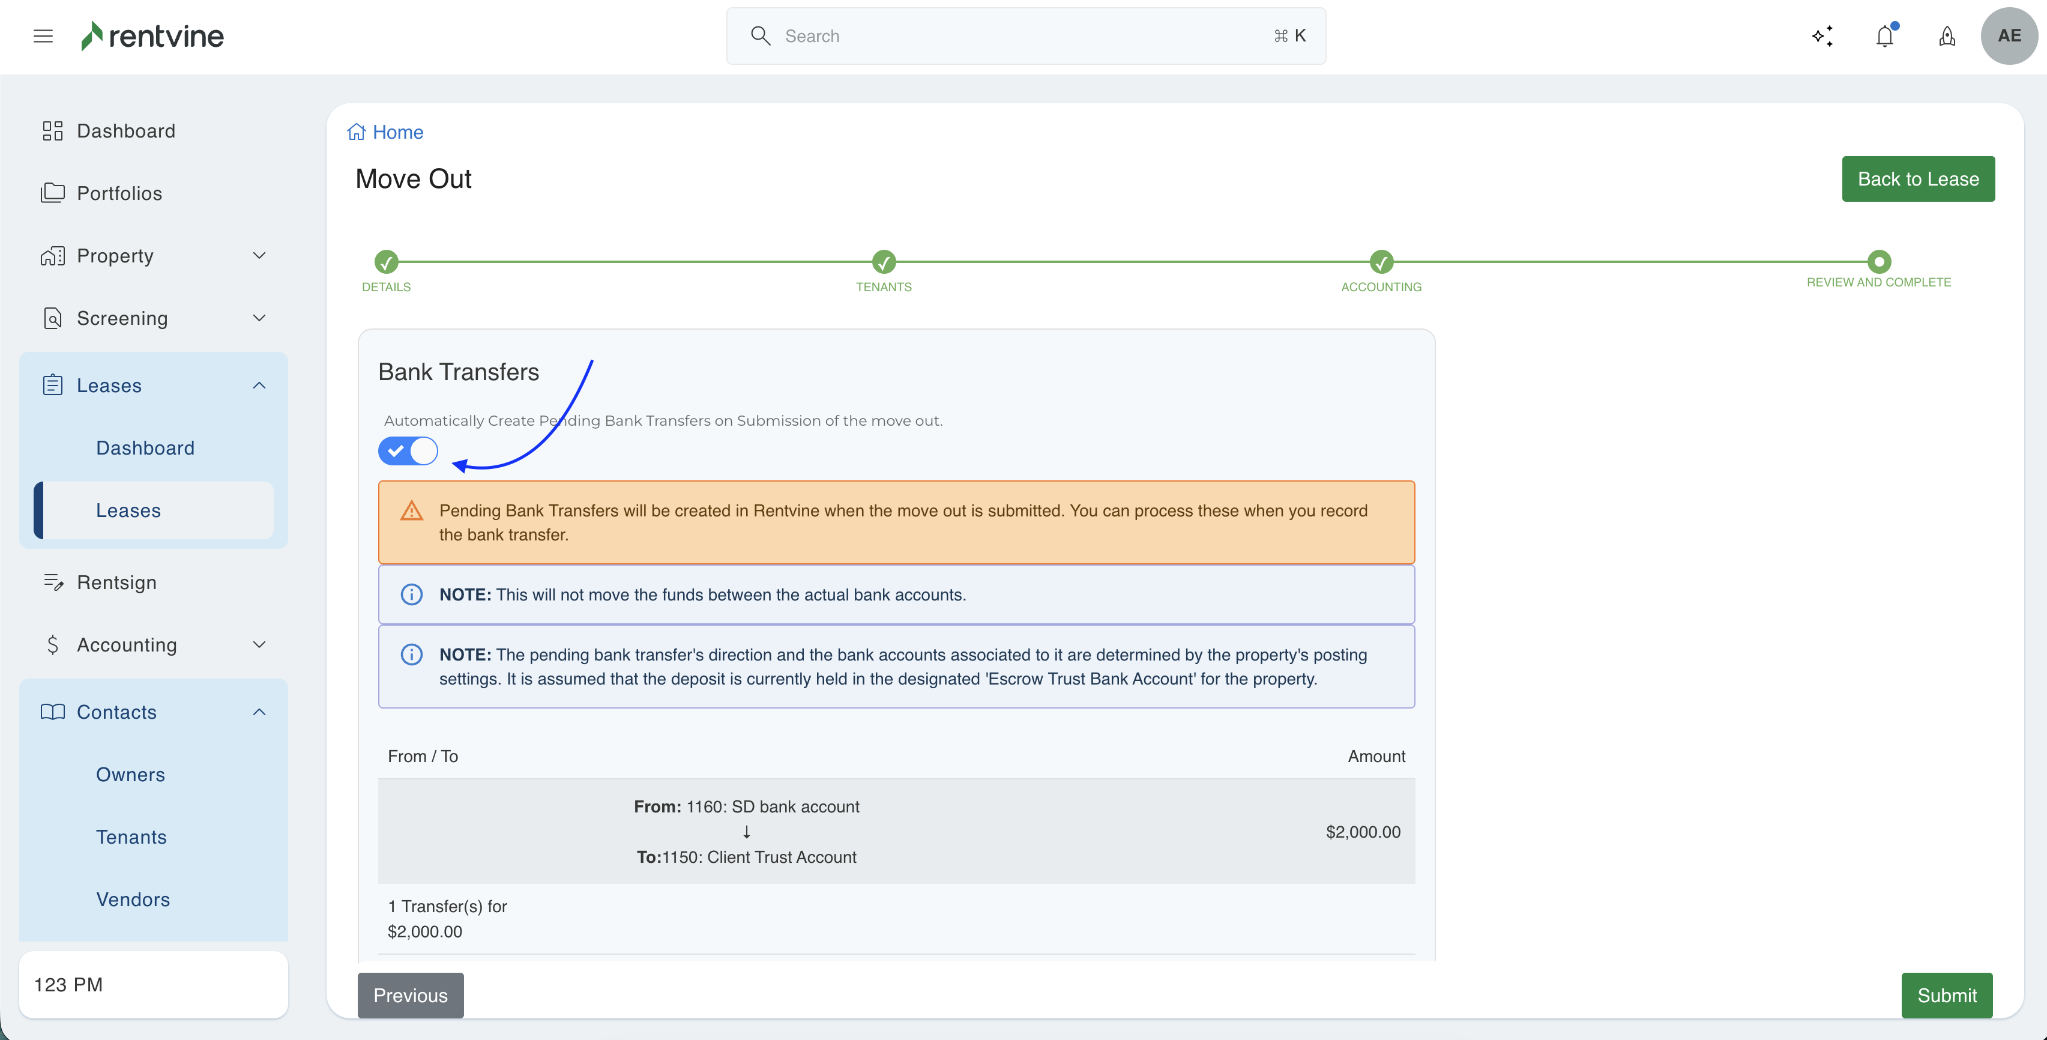The width and height of the screenshot is (2047, 1040).
Task: Expand the Property menu chevron
Action: pyautogui.click(x=259, y=256)
